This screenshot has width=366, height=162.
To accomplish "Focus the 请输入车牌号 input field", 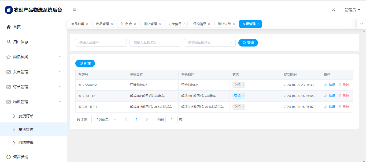I will 101,43.
